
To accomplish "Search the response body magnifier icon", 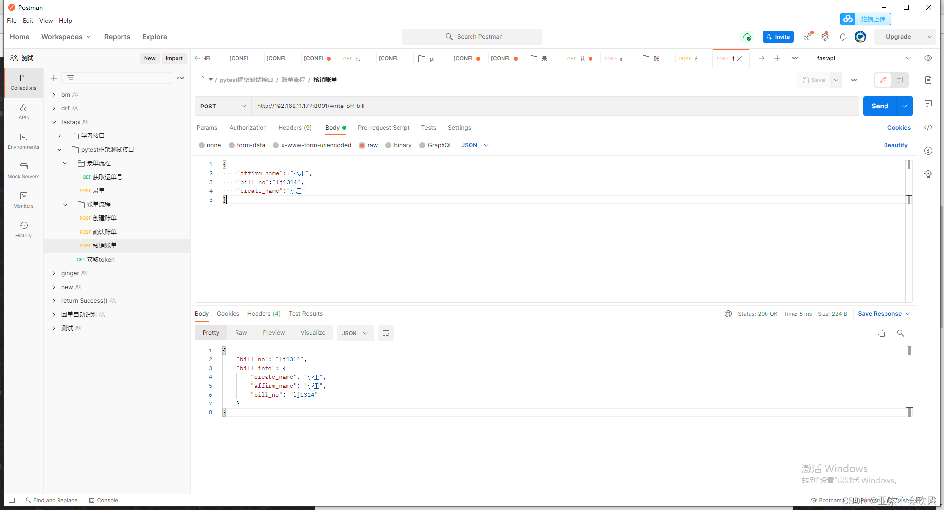I will (x=901, y=333).
